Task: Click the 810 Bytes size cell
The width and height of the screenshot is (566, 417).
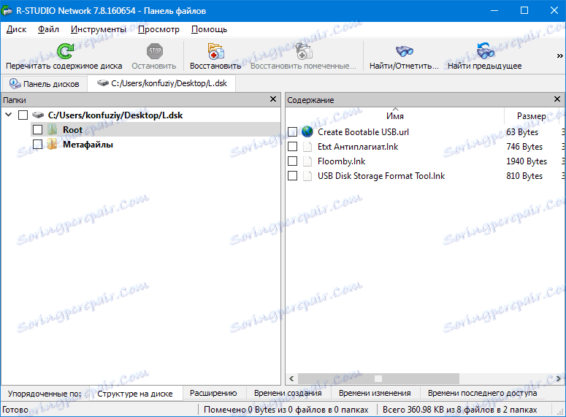Action: [524, 176]
